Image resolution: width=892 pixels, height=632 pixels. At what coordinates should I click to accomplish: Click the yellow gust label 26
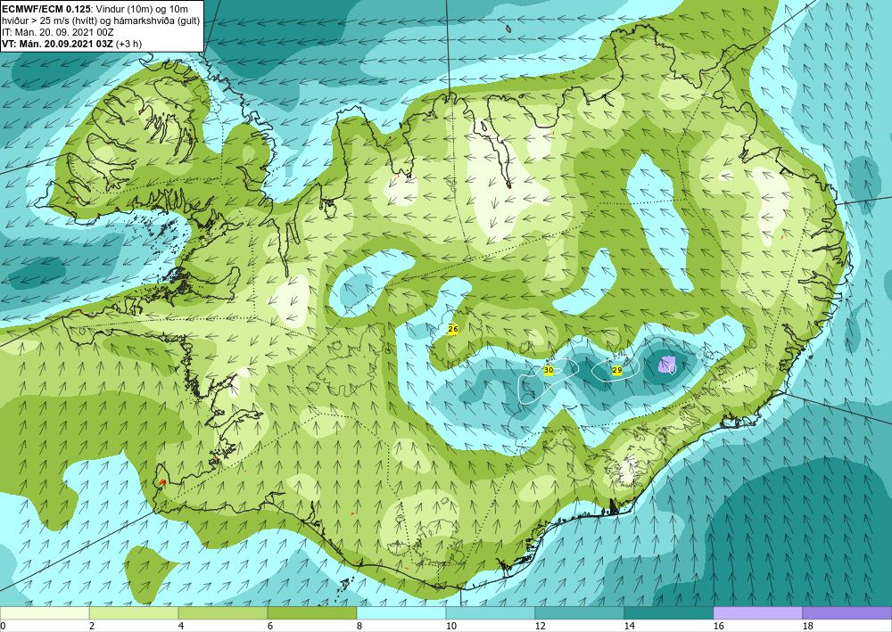point(453,329)
